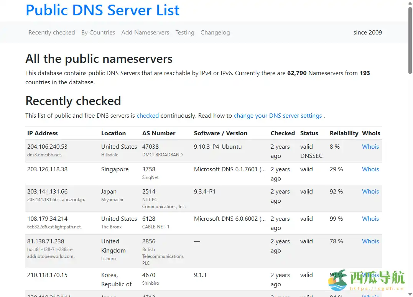
Task: Select the "Testing" navigation link
Action: click(184, 33)
